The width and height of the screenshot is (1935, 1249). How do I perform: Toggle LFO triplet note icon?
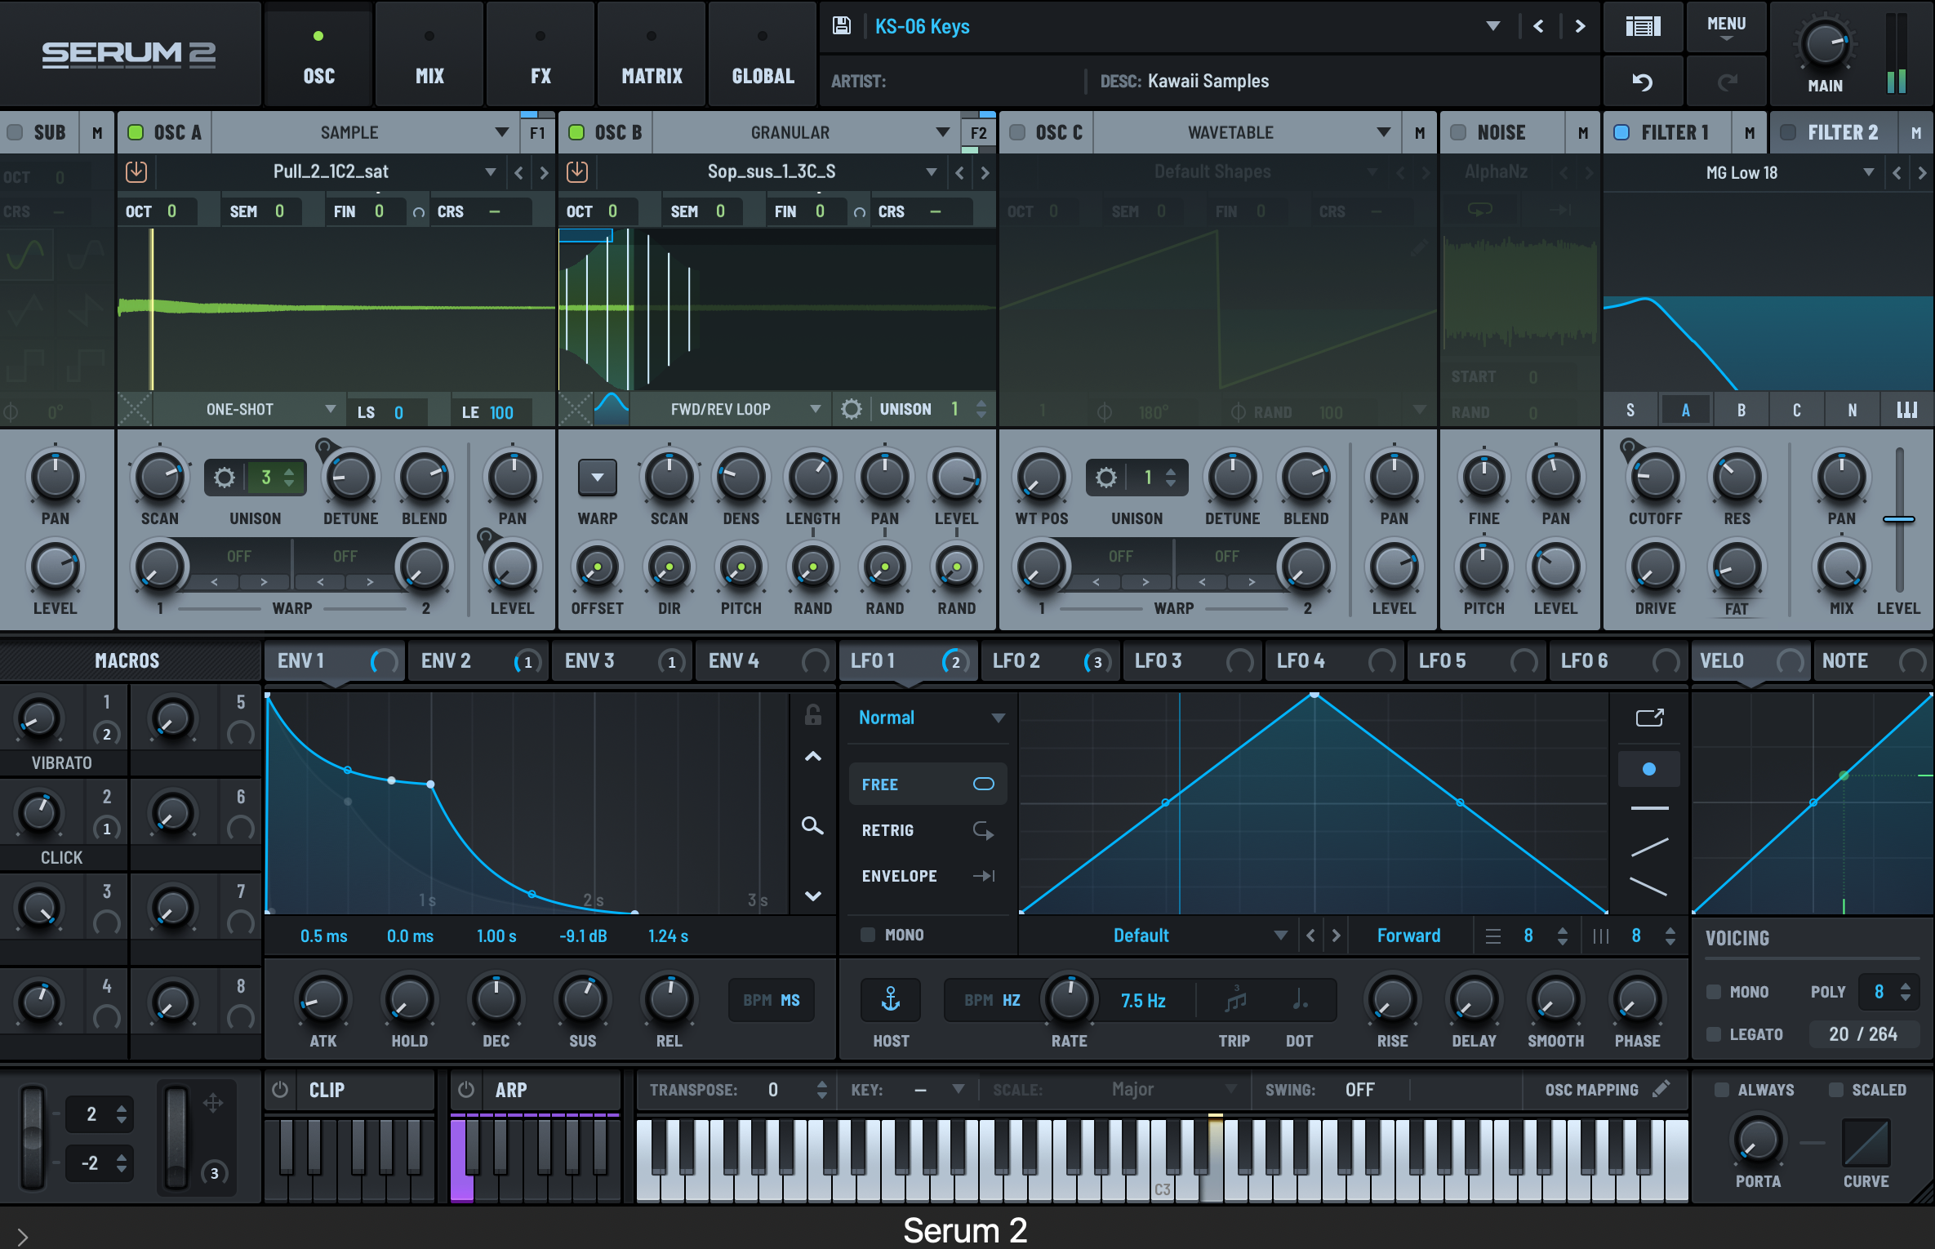tap(1236, 999)
